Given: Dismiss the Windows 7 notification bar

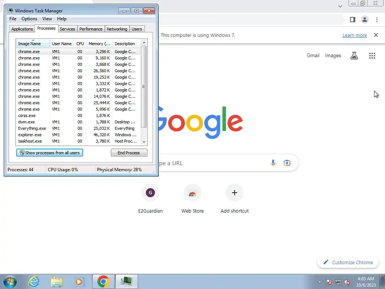Looking at the screenshot, I should point(376,35).
